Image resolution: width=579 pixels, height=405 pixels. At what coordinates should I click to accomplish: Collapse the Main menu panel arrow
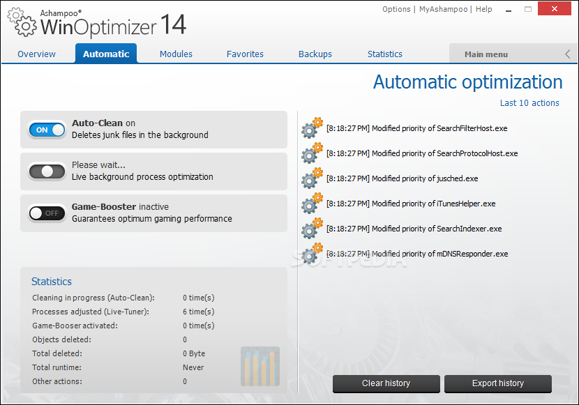tap(568, 54)
